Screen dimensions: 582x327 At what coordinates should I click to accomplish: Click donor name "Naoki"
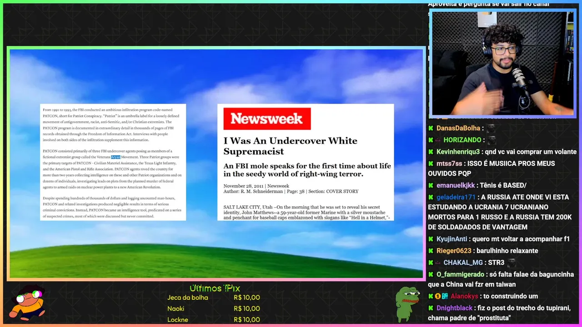(176, 308)
